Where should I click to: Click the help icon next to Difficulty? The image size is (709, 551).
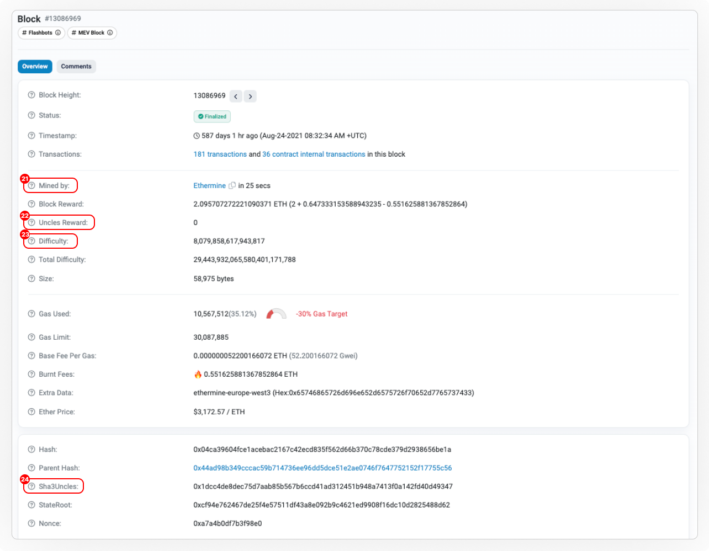(31, 241)
